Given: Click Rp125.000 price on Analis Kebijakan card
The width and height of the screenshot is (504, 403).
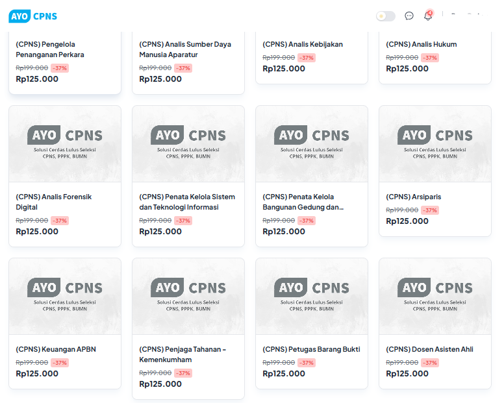Looking at the screenshot, I should coord(283,69).
